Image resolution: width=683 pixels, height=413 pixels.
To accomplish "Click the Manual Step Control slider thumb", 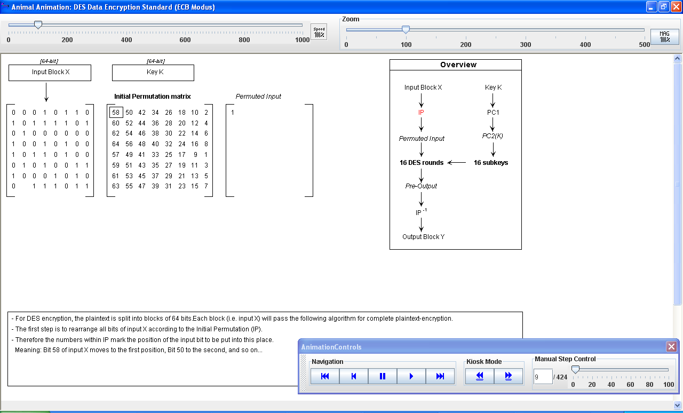I will [575, 370].
